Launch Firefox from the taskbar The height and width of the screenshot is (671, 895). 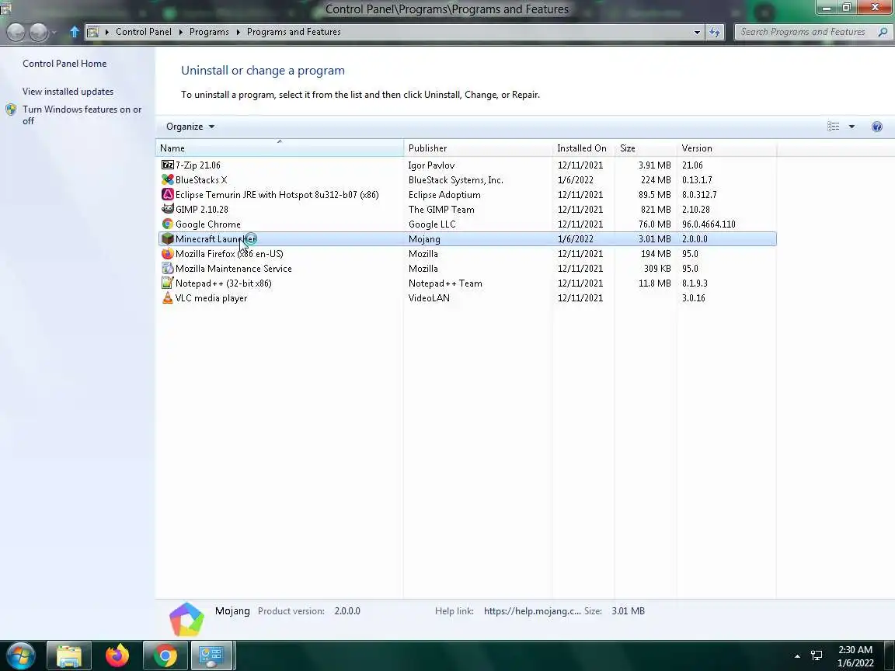pos(117,655)
